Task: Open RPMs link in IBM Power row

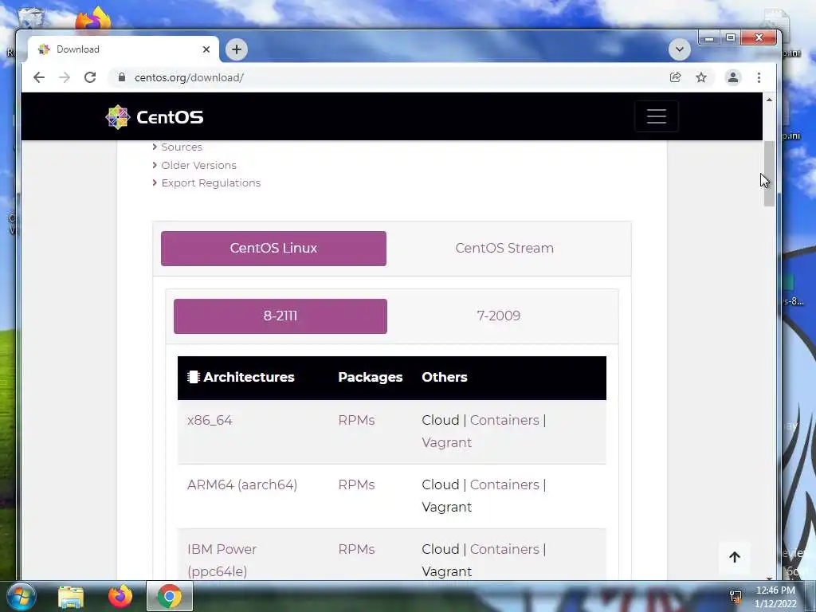Action: click(x=356, y=550)
